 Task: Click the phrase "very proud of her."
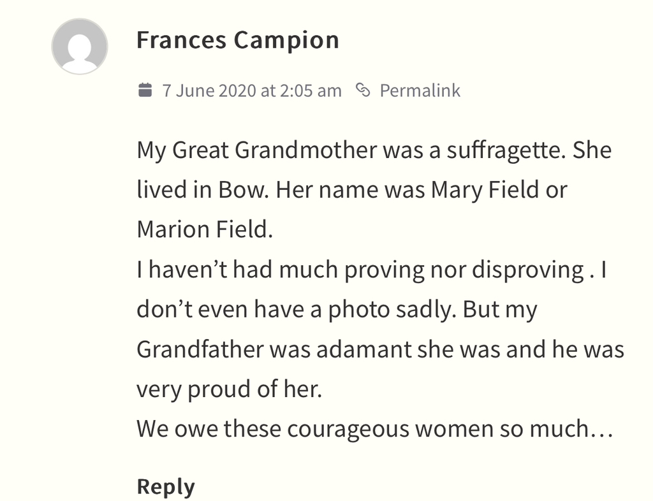click(x=230, y=389)
